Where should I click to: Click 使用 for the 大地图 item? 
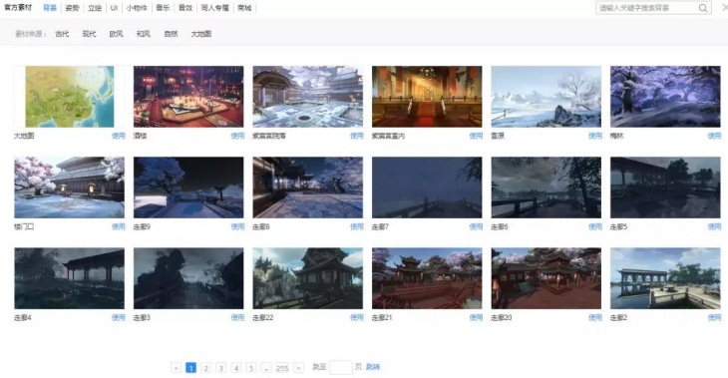(119, 136)
